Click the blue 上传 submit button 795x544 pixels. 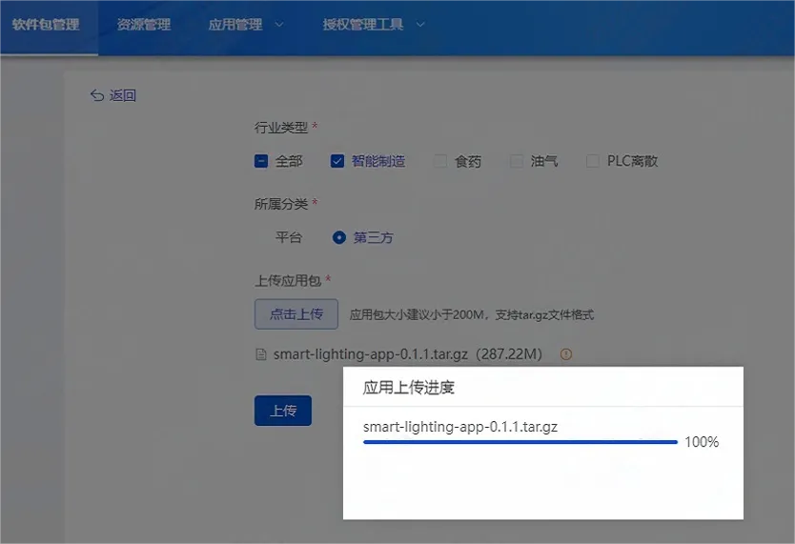tap(283, 411)
